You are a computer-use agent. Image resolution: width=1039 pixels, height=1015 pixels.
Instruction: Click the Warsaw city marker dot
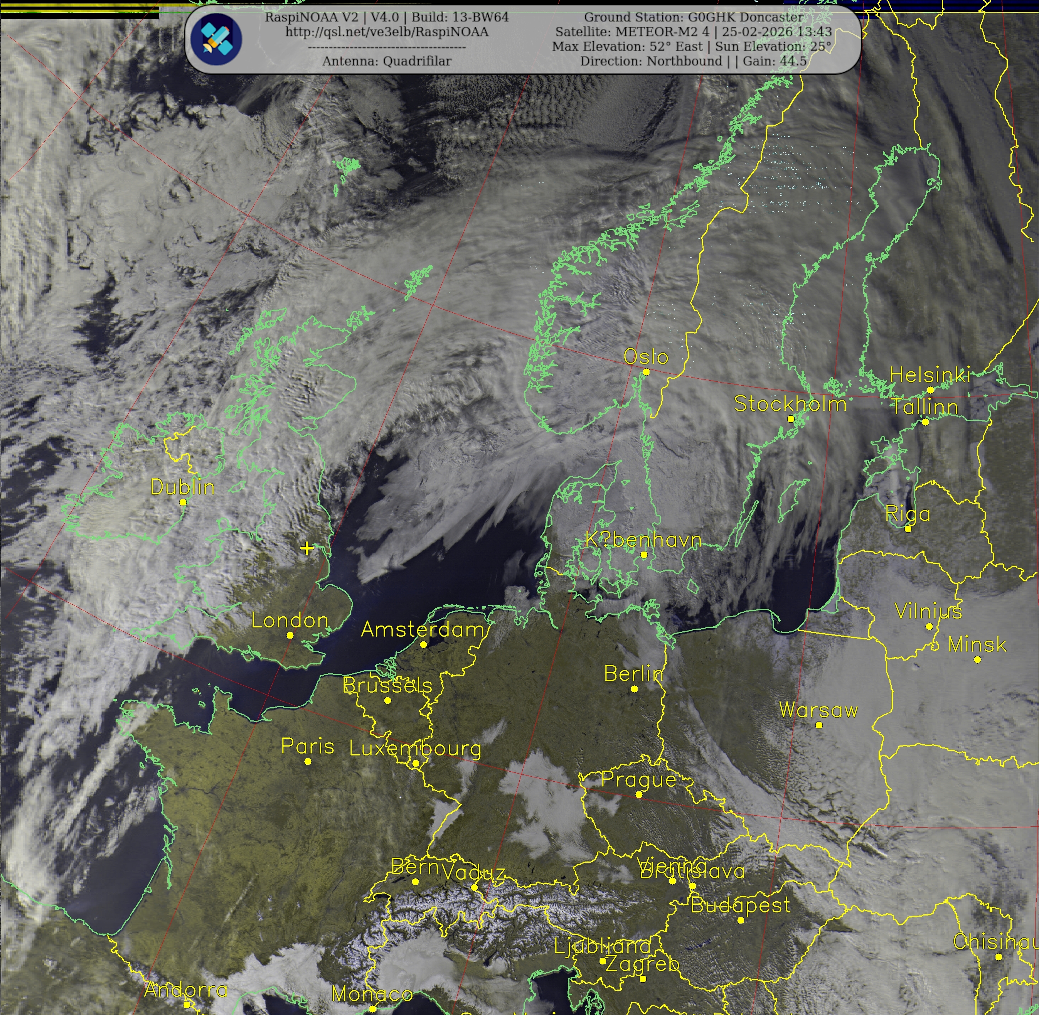[x=819, y=725]
